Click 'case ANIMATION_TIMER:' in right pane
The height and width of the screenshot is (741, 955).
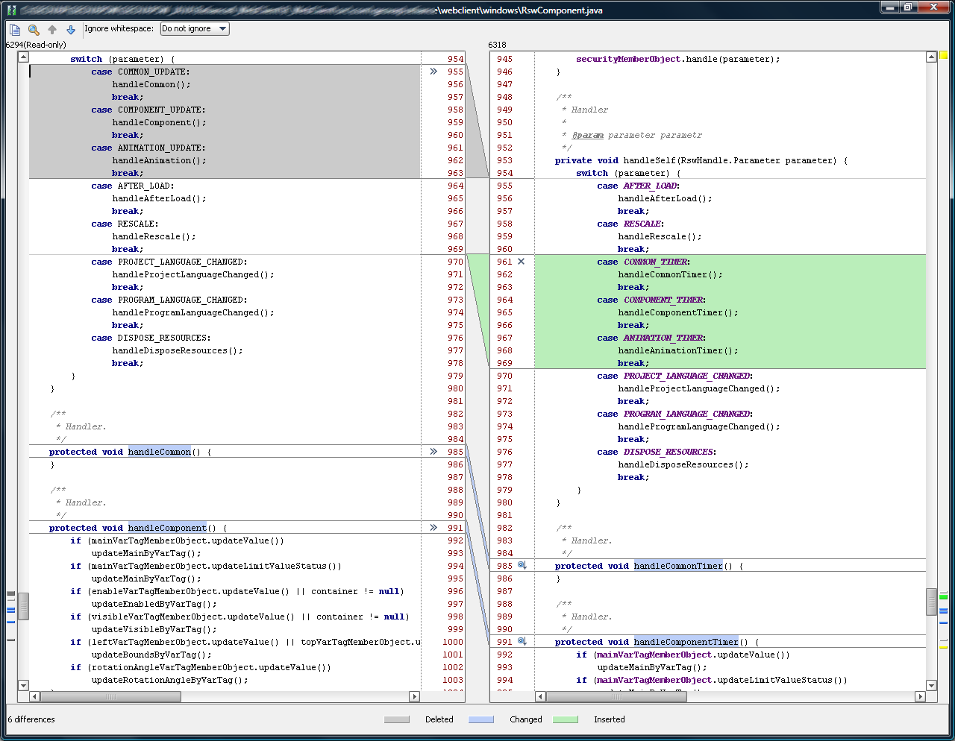point(651,338)
